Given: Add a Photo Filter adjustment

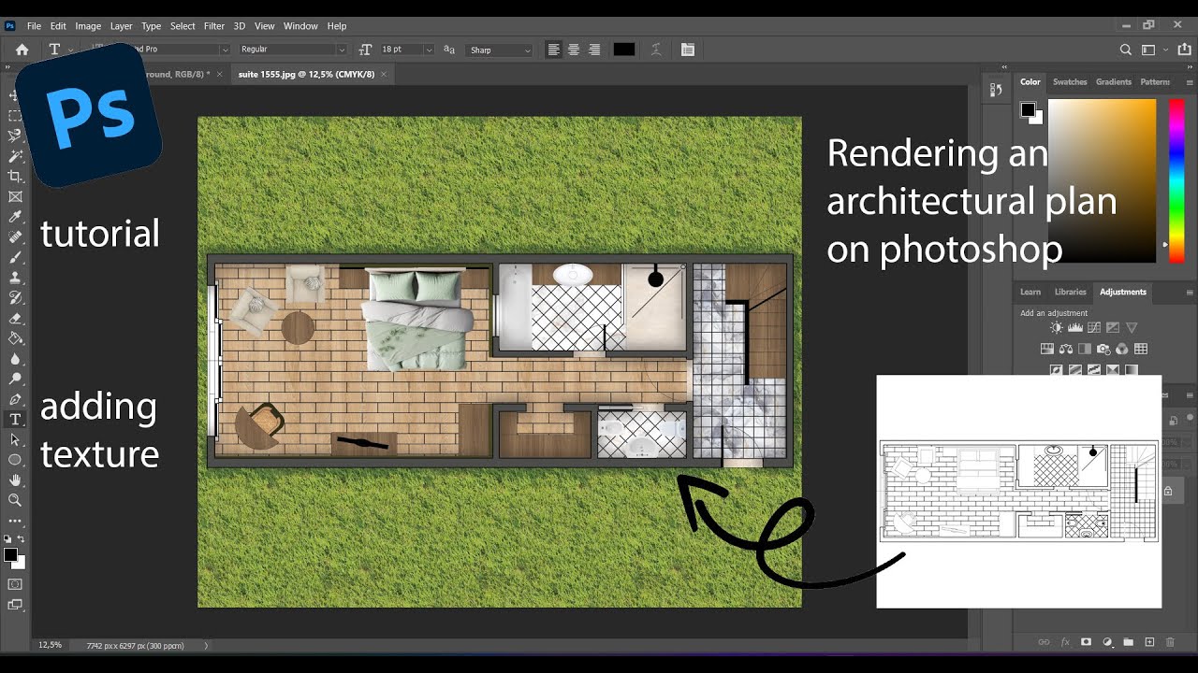Looking at the screenshot, I should click(1103, 349).
